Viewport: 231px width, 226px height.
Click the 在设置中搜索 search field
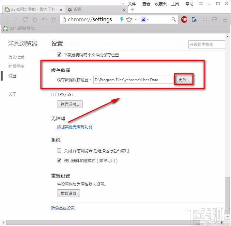207,44
